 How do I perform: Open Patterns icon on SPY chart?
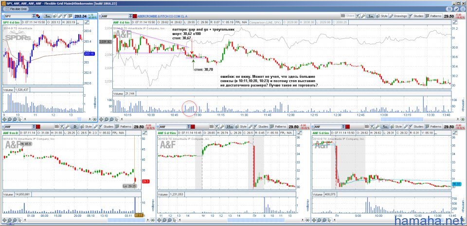click(71, 16)
